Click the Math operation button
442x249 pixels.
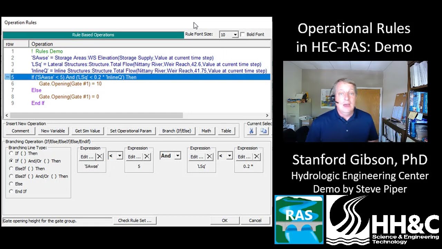pos(206,131)
